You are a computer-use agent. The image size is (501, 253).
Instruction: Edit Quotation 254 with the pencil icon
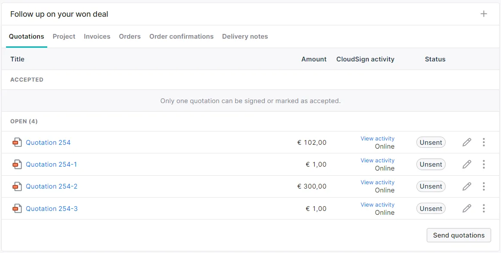point(467,142)
